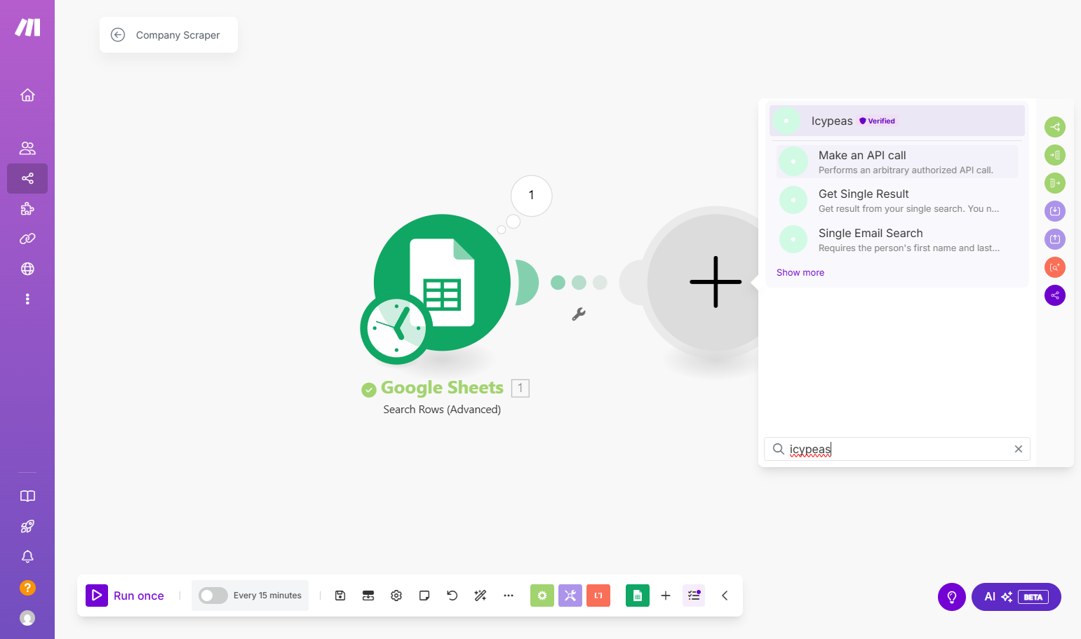Choose the Single Email Search module
1081x639 pixels.
pos(897,240)
